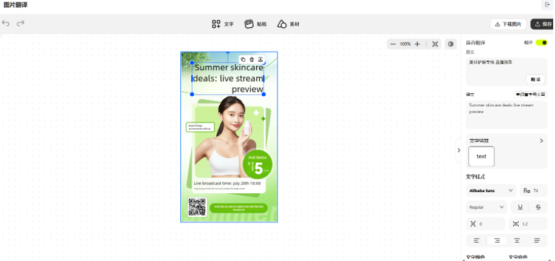
Task: Click the contrast compare icon beside zoom
Action: (451, 44)
